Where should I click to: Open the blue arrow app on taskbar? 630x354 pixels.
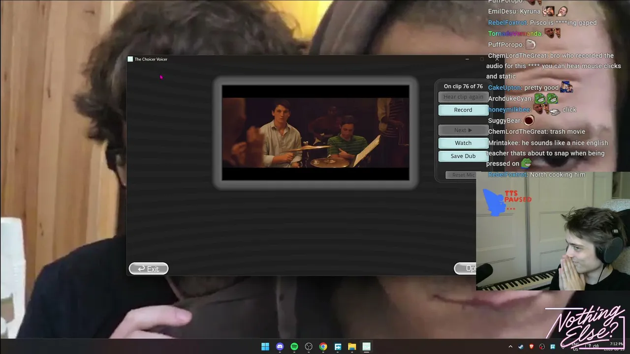pyautogui.click(x=338, y=347)
